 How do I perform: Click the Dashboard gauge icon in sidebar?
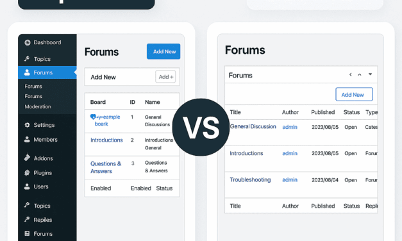[28, 42]
